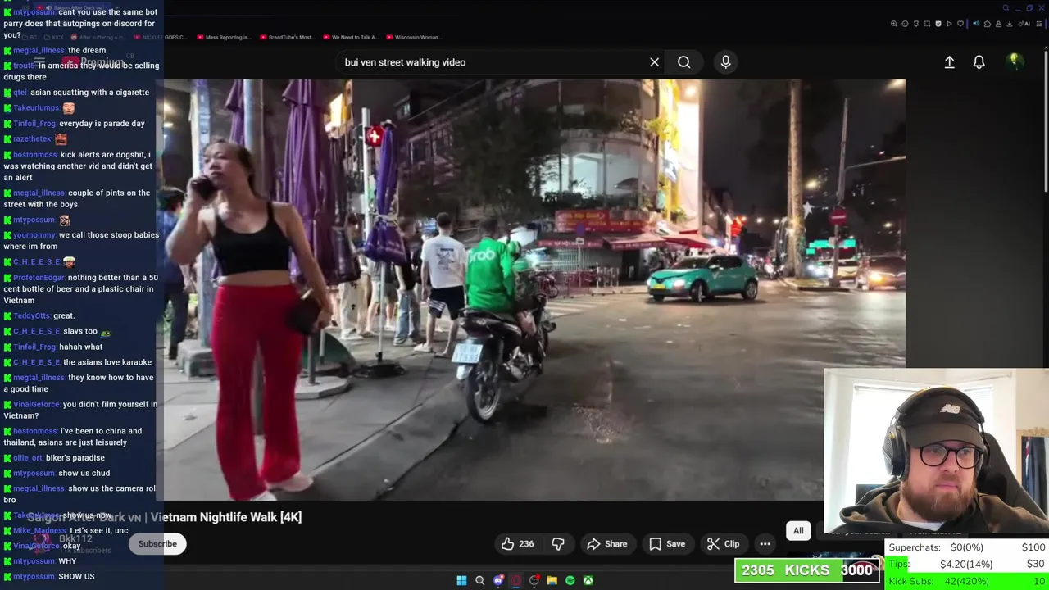Select the All filter chip
The width and height of the screenshot is (1049, 590).
click(x=798, y=531)
